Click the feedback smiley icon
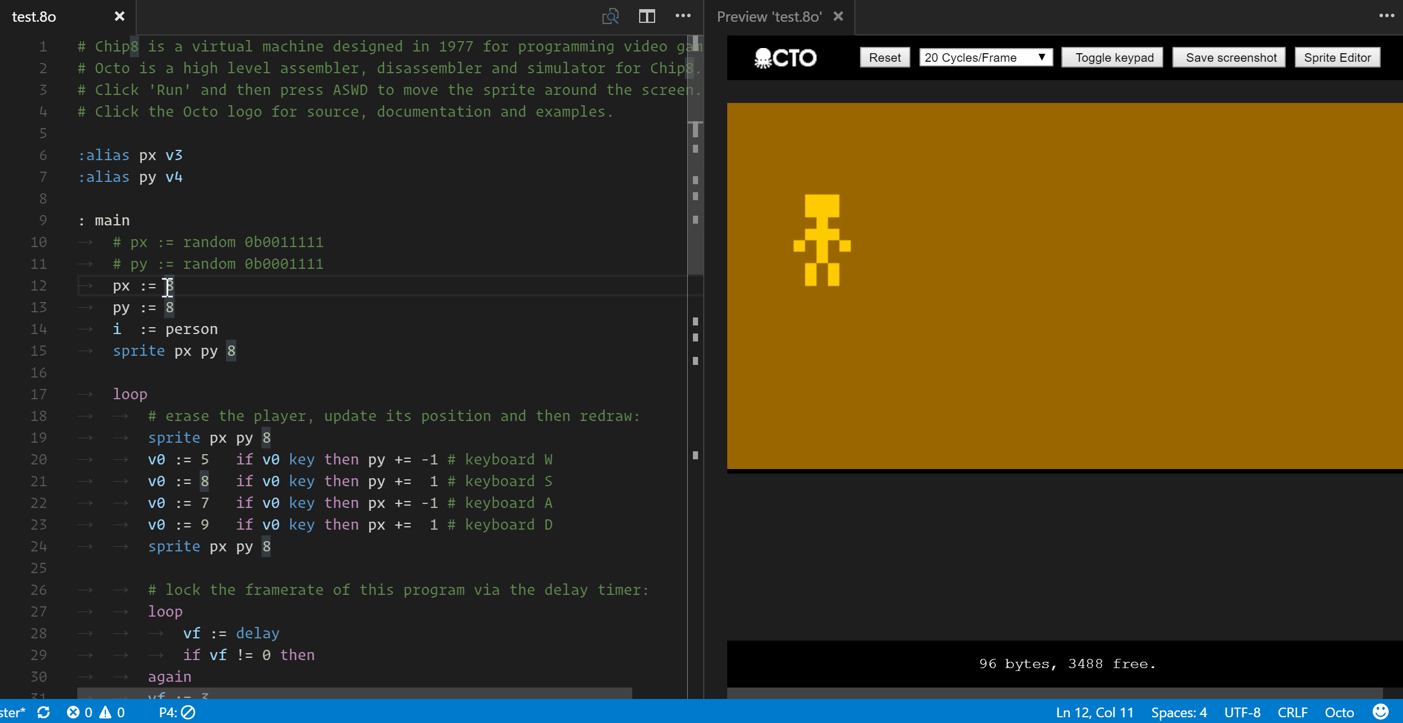Screen dimensions: 1403x723 (1380, 712)
